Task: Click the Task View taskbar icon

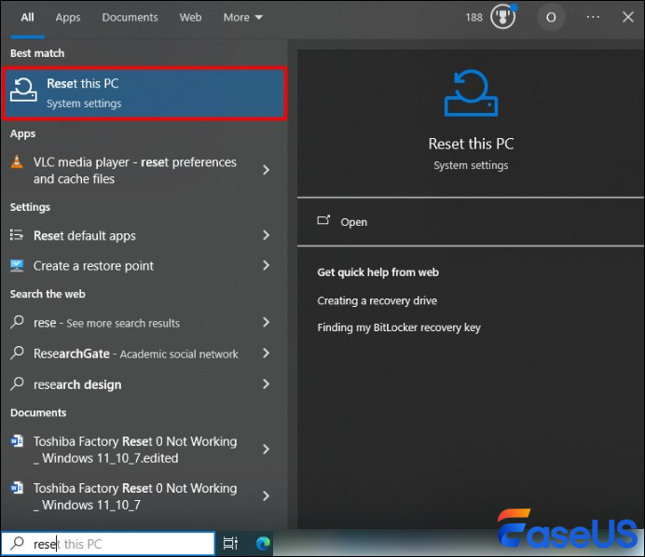Action: tap(230, 544)
